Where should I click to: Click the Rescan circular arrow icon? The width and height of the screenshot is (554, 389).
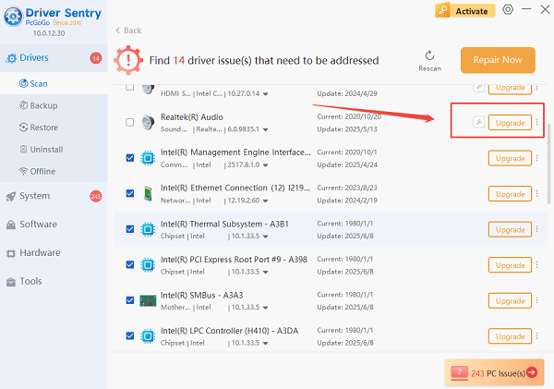(429, 55)
